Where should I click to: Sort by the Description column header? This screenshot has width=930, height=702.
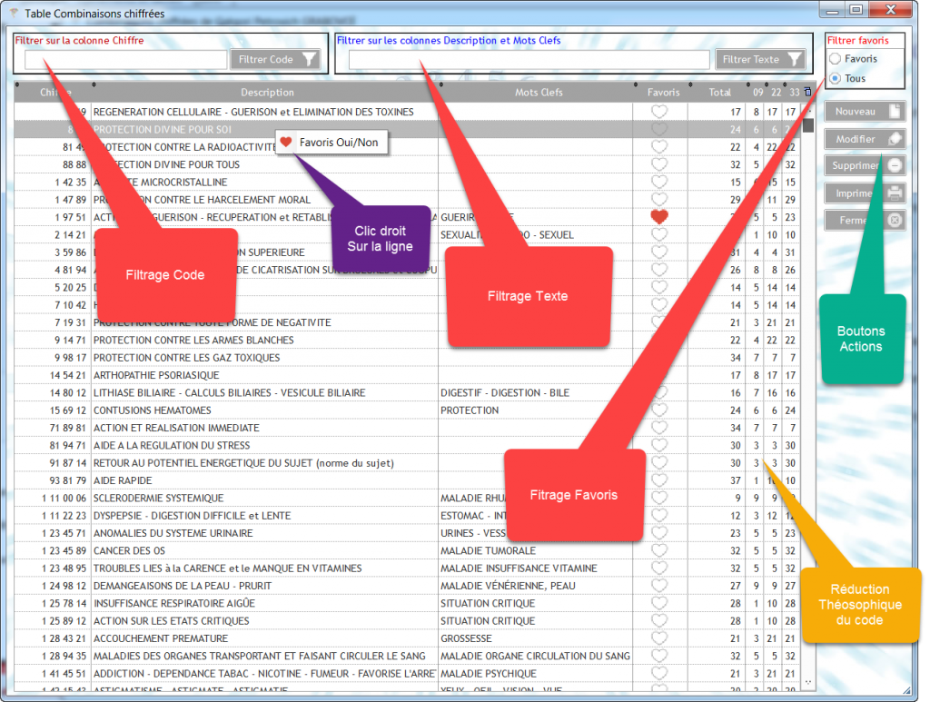pos(267,93)
